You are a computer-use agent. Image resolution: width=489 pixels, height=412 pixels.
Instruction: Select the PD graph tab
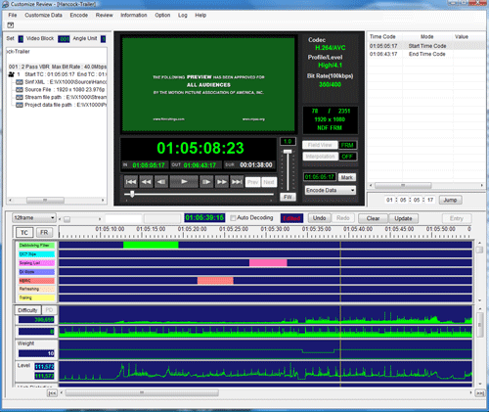(x=49, y=310)
